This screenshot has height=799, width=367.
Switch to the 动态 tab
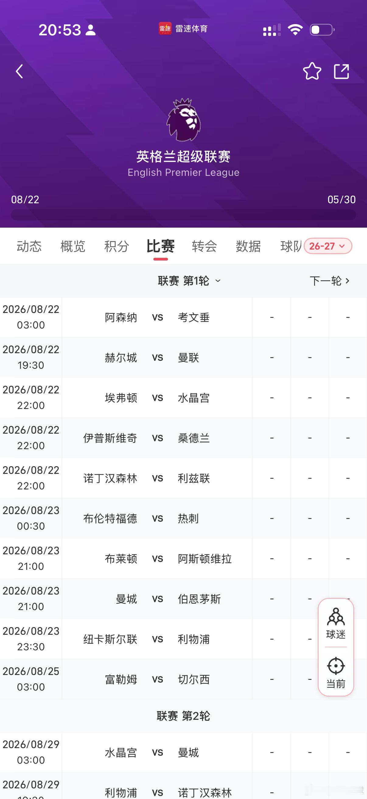pos(29,246)
